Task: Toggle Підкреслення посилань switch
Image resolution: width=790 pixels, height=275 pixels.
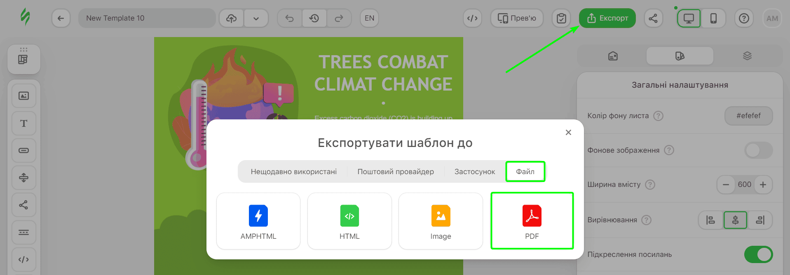Action: pyautogui.click(x=758, y=254)
